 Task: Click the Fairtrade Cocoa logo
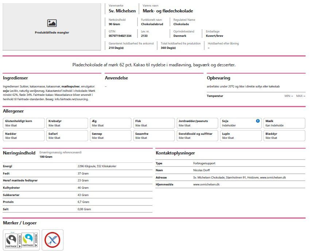tap(21, 240)
